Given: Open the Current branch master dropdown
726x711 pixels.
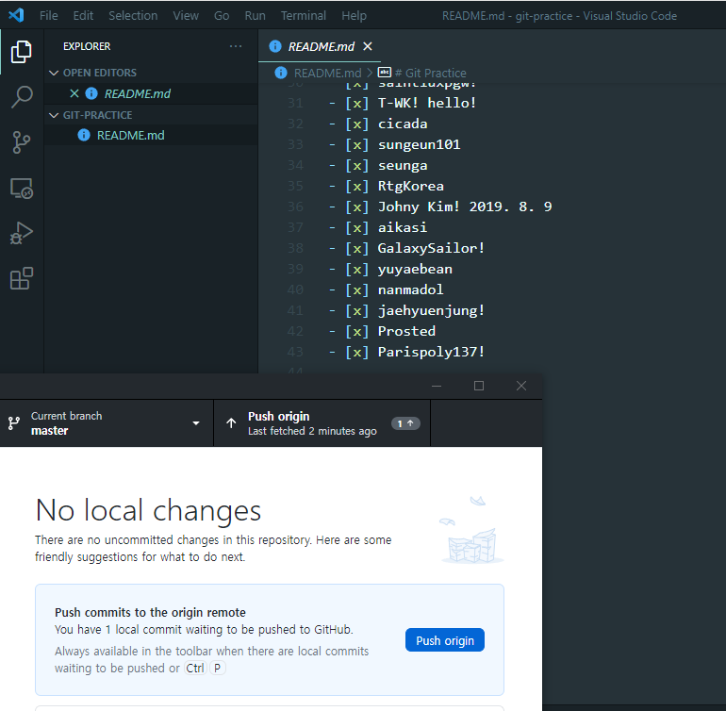Looking at the screenshot, I should click(107, 422).
